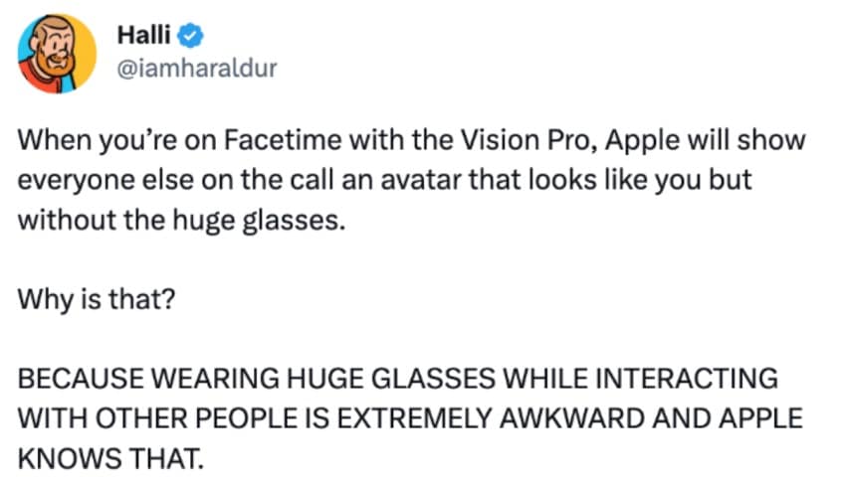Click the blue verified badge

click(193, 39)
